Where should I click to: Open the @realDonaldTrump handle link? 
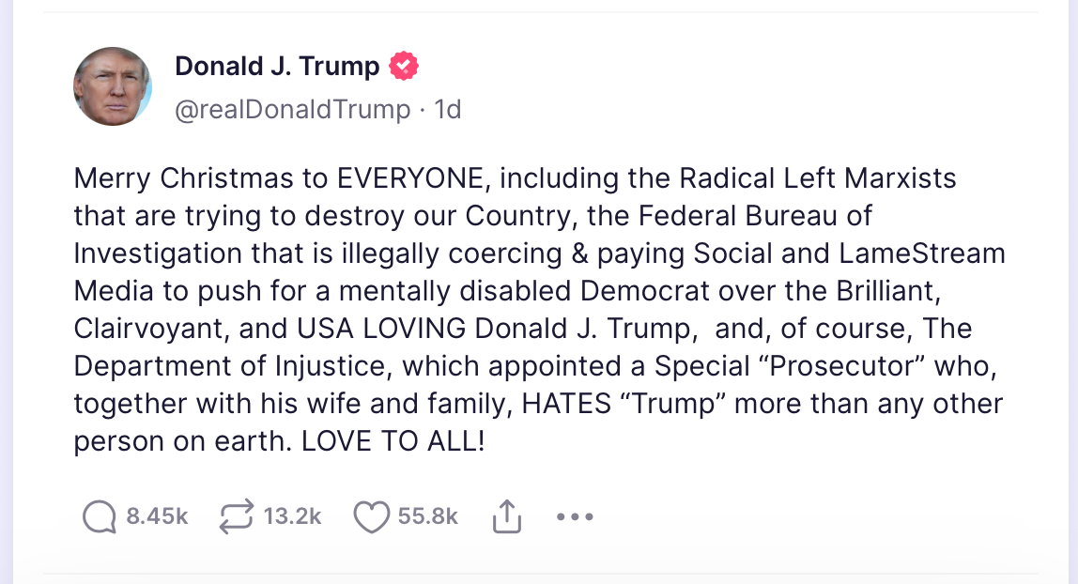point(293,110)
